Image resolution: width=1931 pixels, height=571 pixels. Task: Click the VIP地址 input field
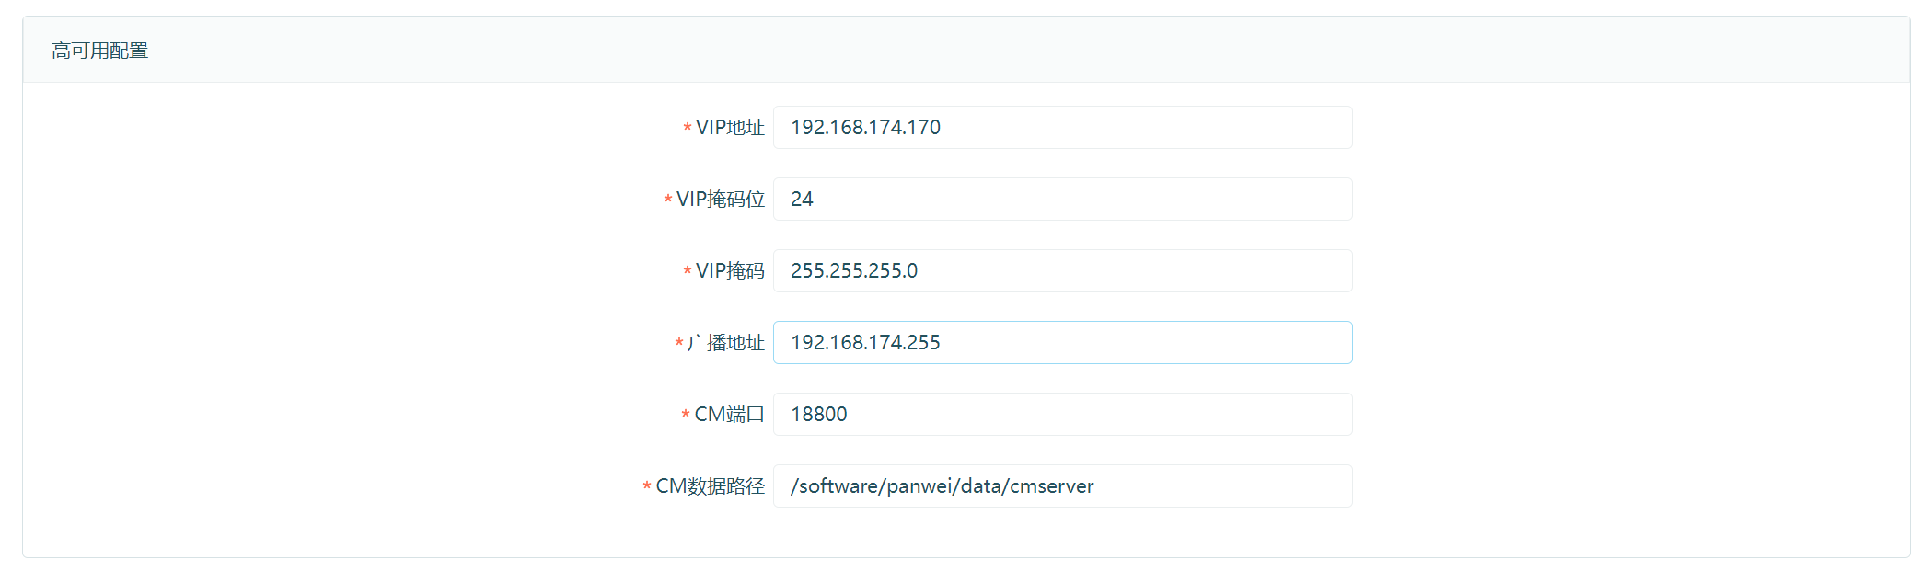(x=1062, y=128)
